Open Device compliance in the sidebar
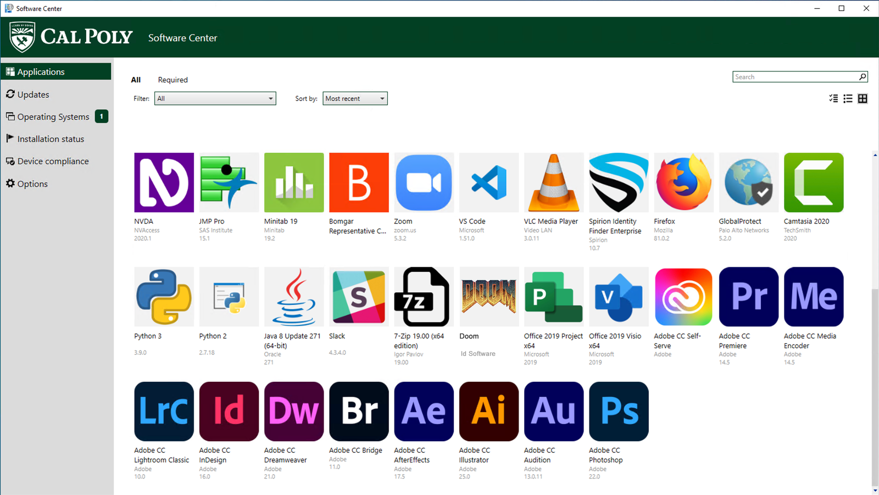The height and width of the screenshot is (495, 879). [57, 161]
